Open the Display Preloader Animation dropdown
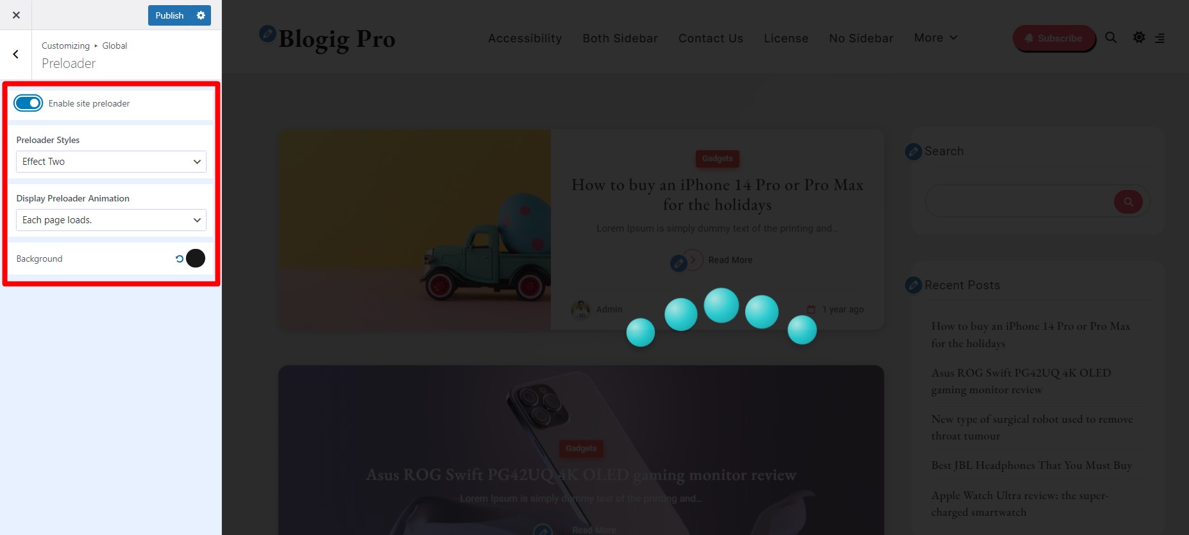Viewport: 1189px width, 535px height. click(111, 220)
